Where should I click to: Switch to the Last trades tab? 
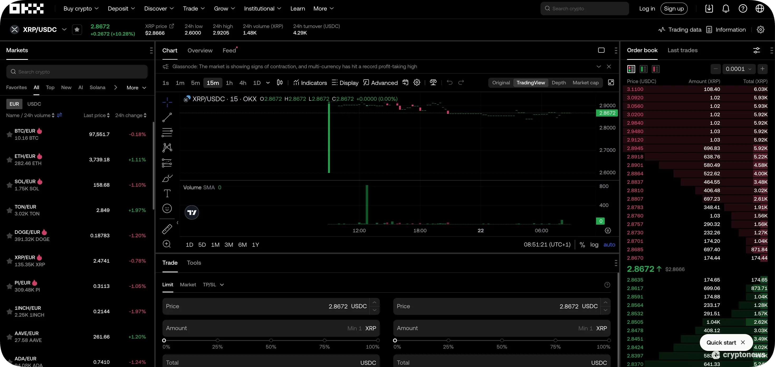(x=683, y=50)
